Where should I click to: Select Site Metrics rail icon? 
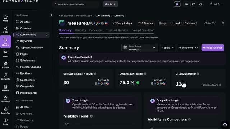pos(6,42)
